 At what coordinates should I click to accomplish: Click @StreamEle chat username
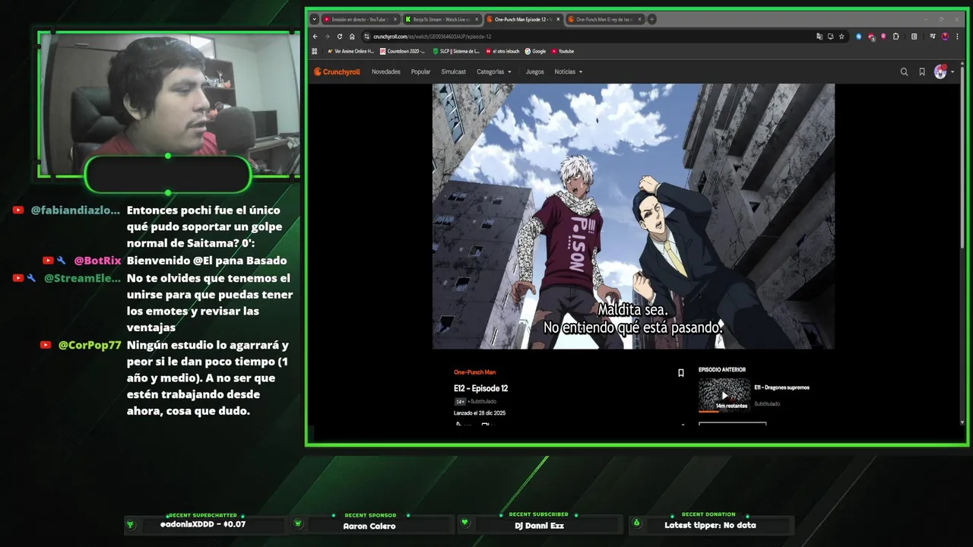pyautogui.click(x=82, y=278)
